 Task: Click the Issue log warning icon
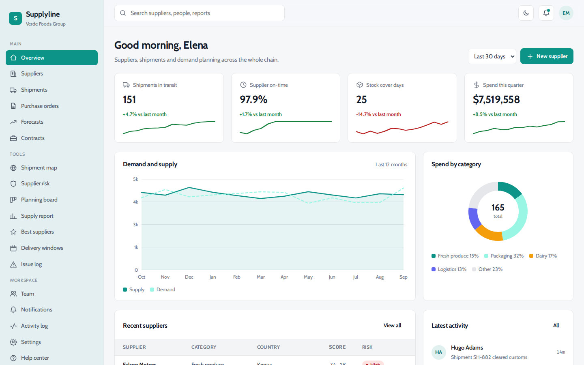13,264
